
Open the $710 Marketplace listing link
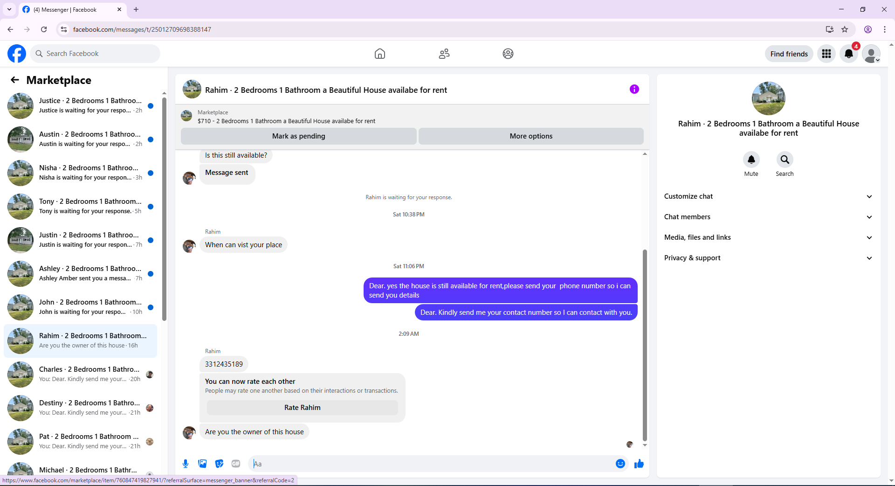pos(286,121)
